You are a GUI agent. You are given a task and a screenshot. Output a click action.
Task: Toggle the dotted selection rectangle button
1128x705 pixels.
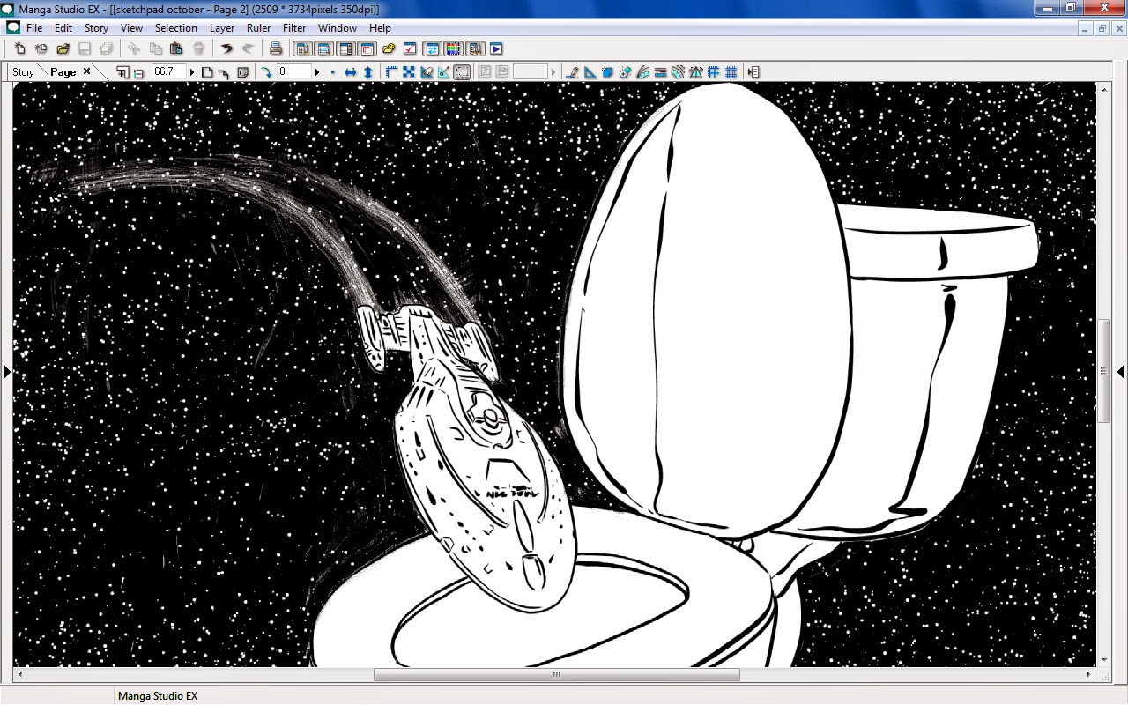tap(462, 72)
